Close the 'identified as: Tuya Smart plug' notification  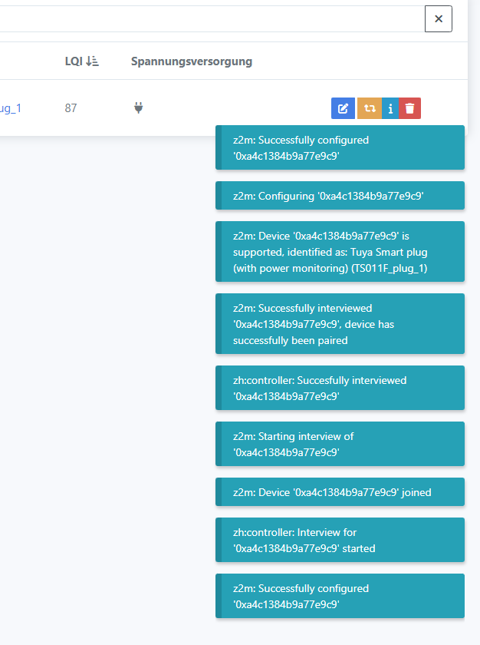[340, 252]
